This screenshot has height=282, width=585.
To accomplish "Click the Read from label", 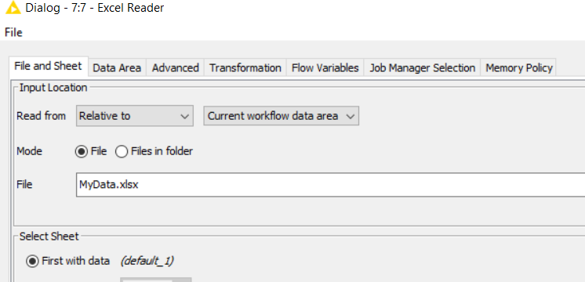I will click(41, 116).
